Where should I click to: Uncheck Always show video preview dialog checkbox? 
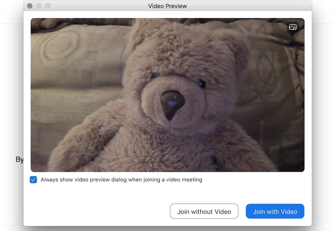click(x=33, y=180)
